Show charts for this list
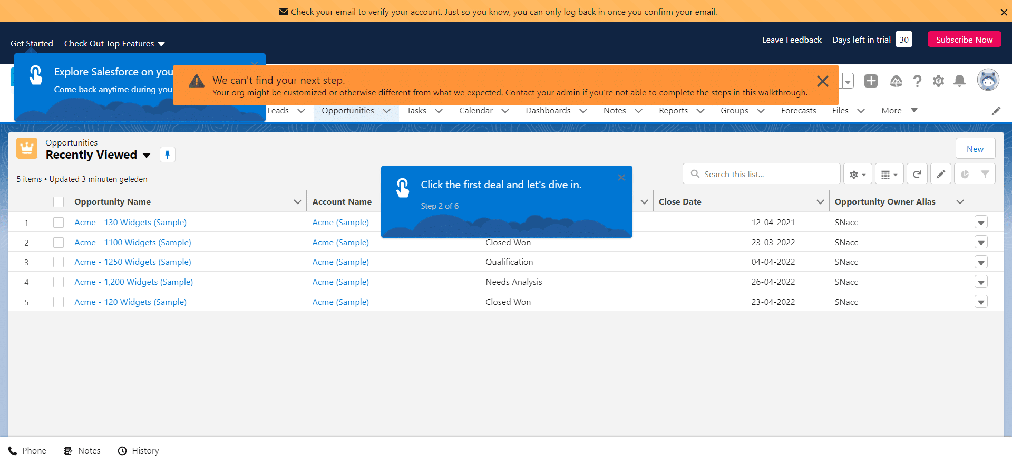This screenshot has width=1012, height=463. pyautogui.click(x=965, y=174)
